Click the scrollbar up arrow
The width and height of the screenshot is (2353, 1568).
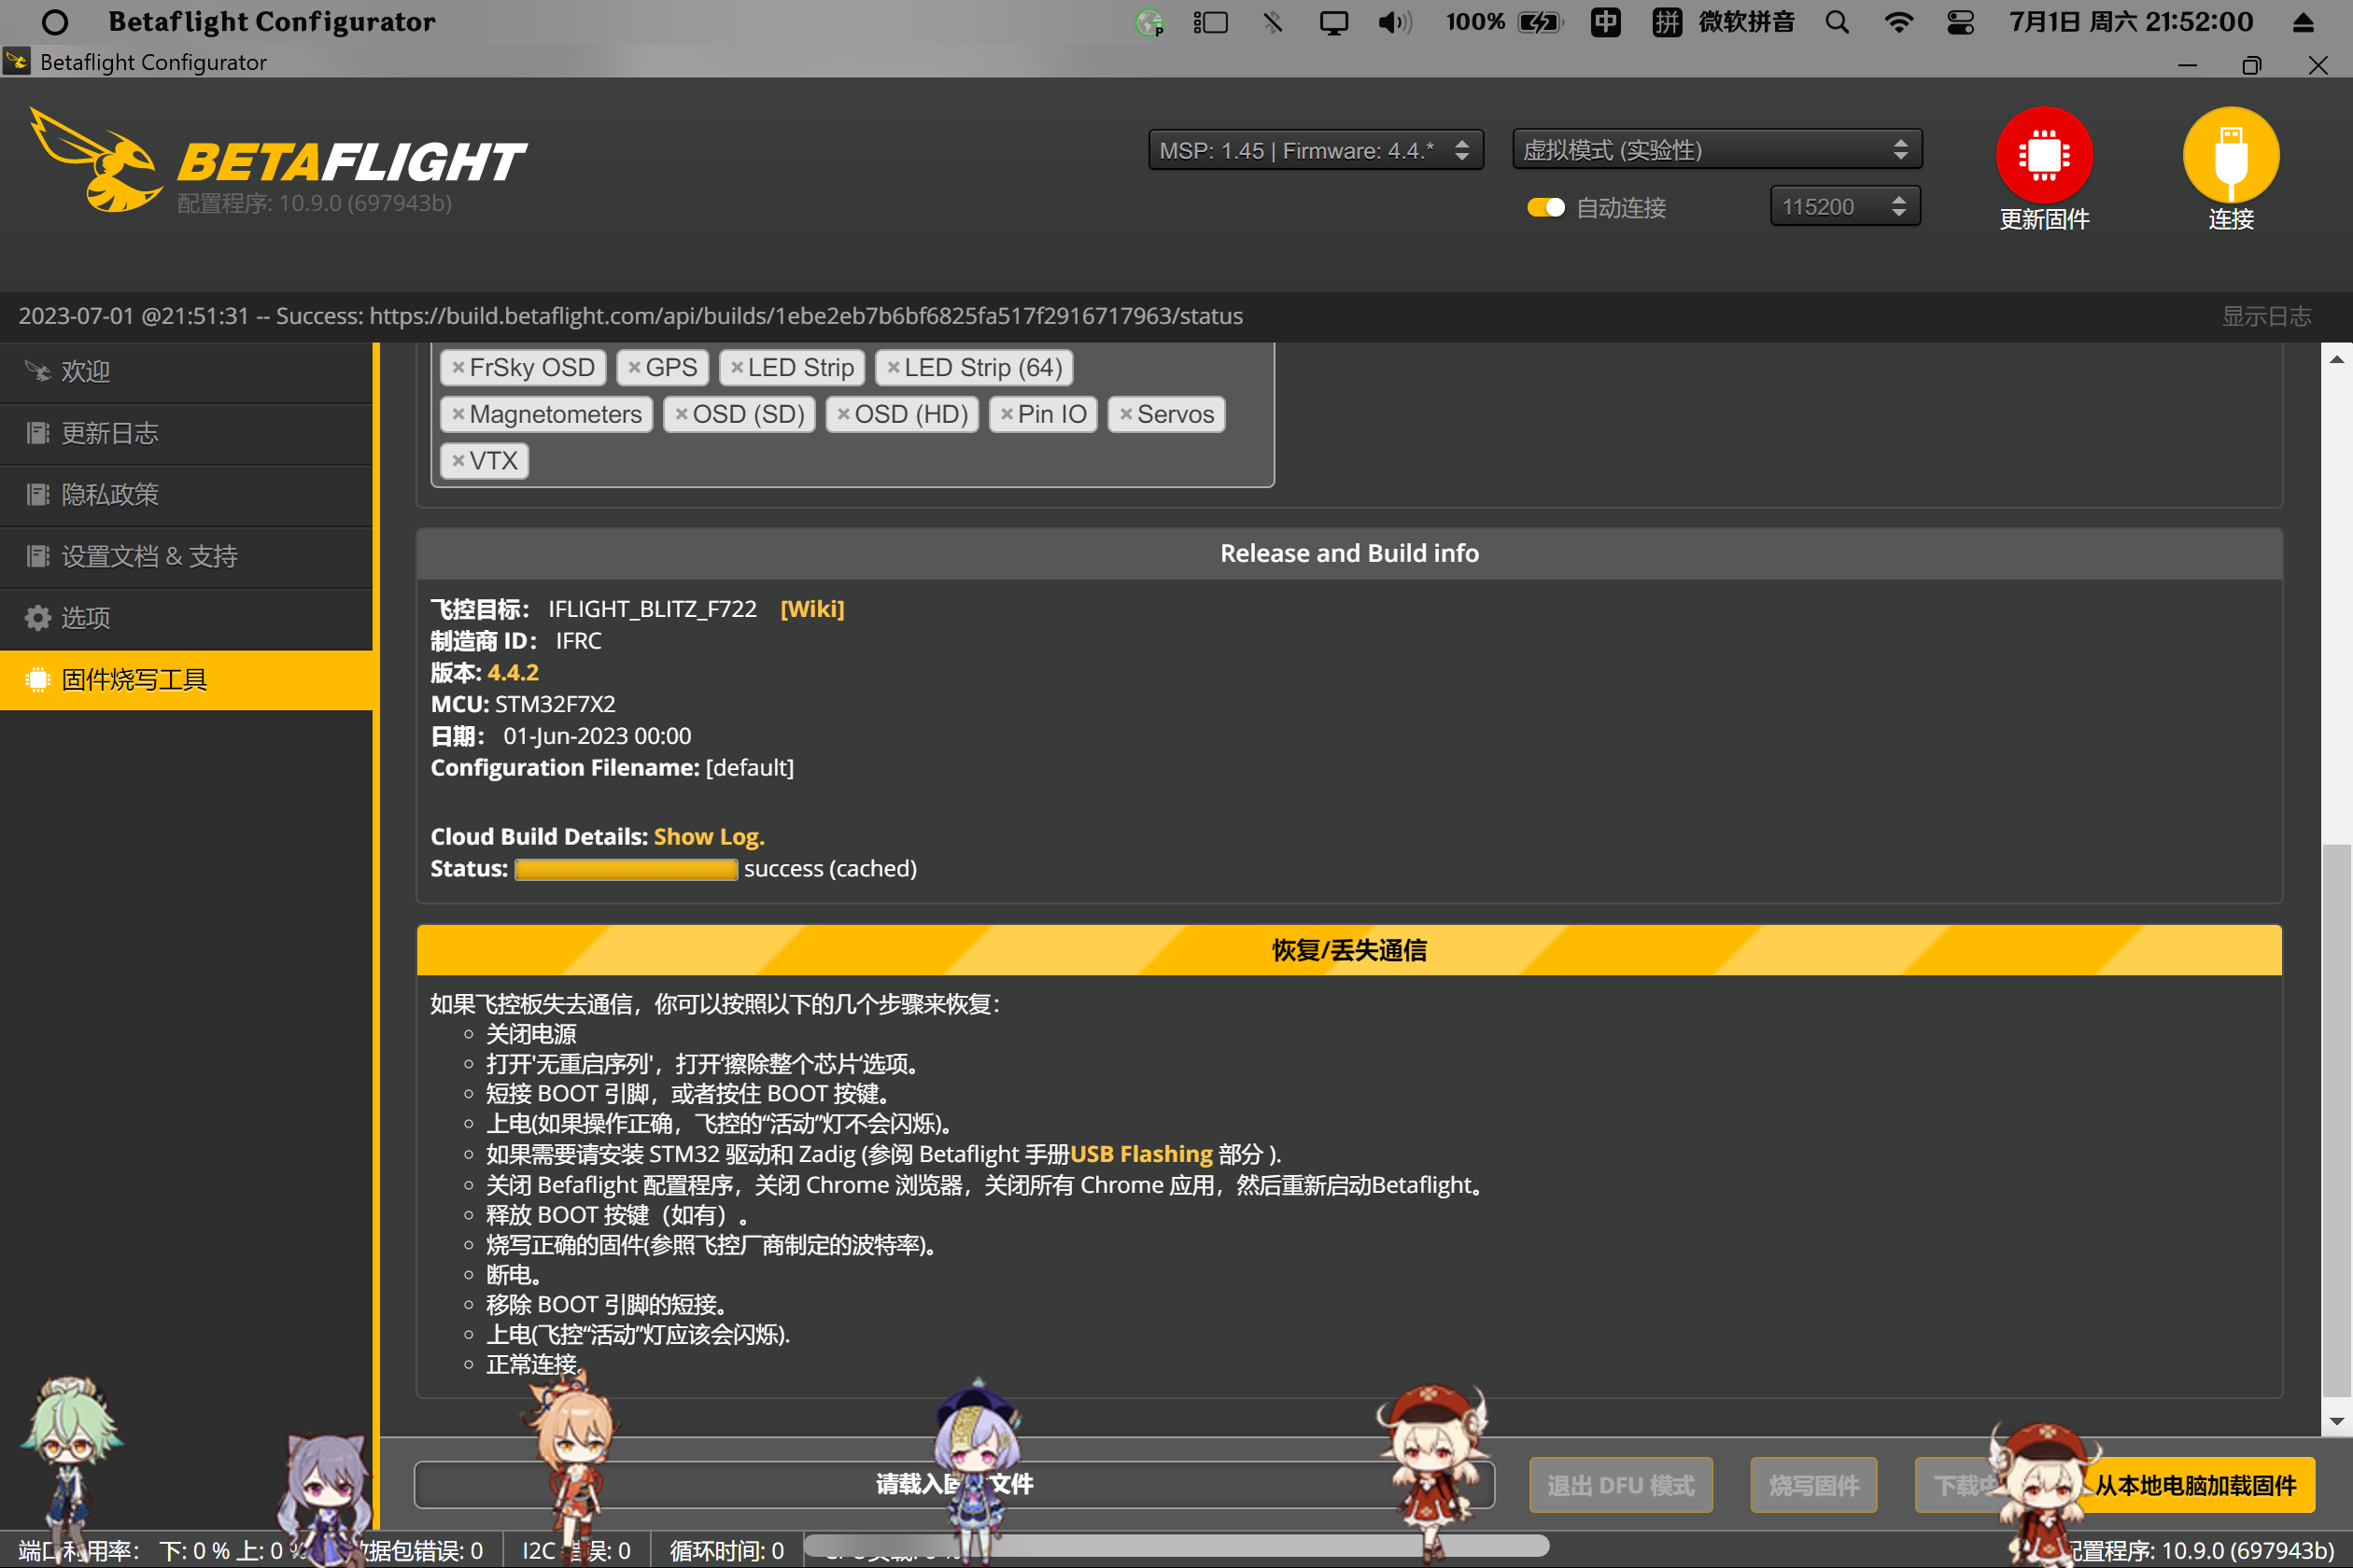point(2336,359)
